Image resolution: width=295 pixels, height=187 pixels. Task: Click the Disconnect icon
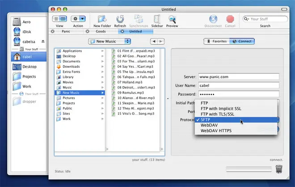[214, 19]
